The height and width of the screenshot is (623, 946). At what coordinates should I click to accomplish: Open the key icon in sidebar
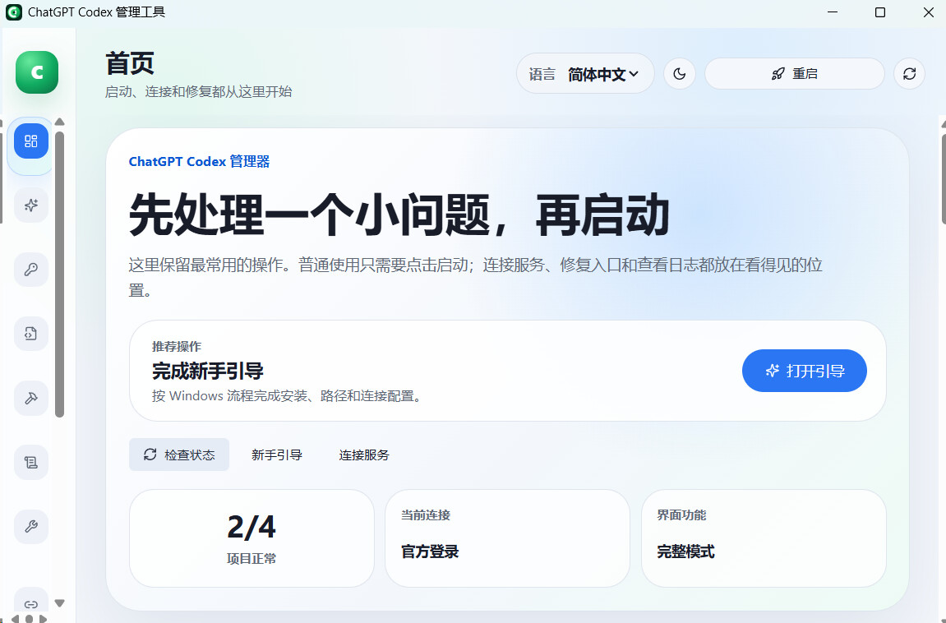pos(31,269)
